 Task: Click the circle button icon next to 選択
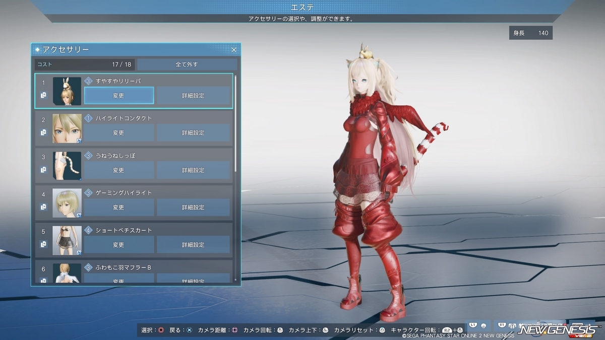[161, 330]
